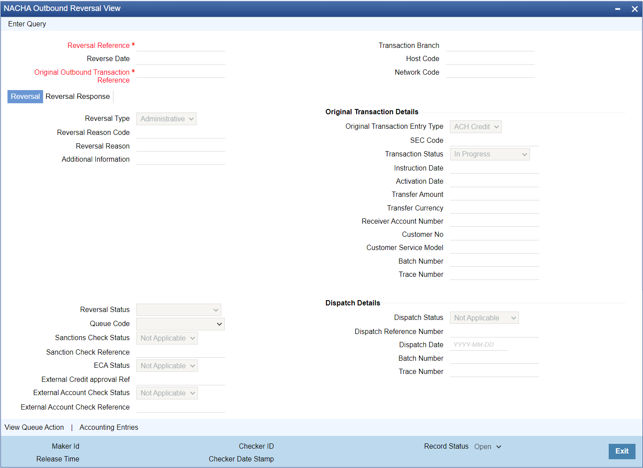Expand the Reversal Status dropdown

[x=179, y=310]
